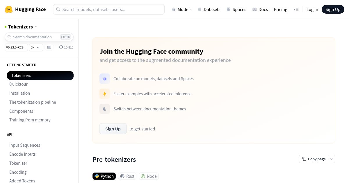Click the magnifier icon in top search
The height and width of the screenshot is (183, 349).
tap(58, 9)
